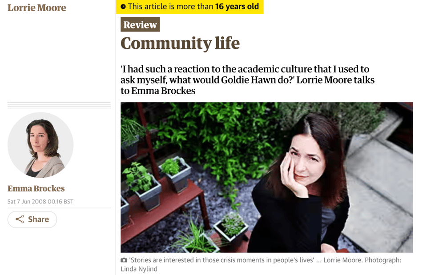The image size is (427, 275).
Task: Click the bold '16 years old' text
Action: (x=237, y=7)
